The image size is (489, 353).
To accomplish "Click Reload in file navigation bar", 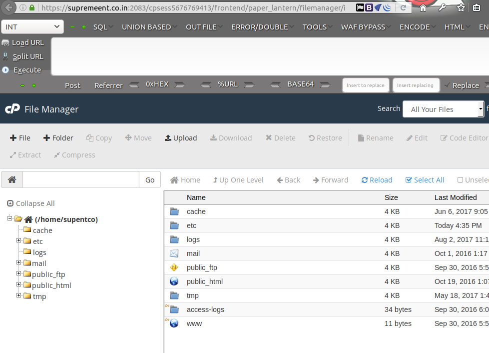I will (x=377, y=180).
